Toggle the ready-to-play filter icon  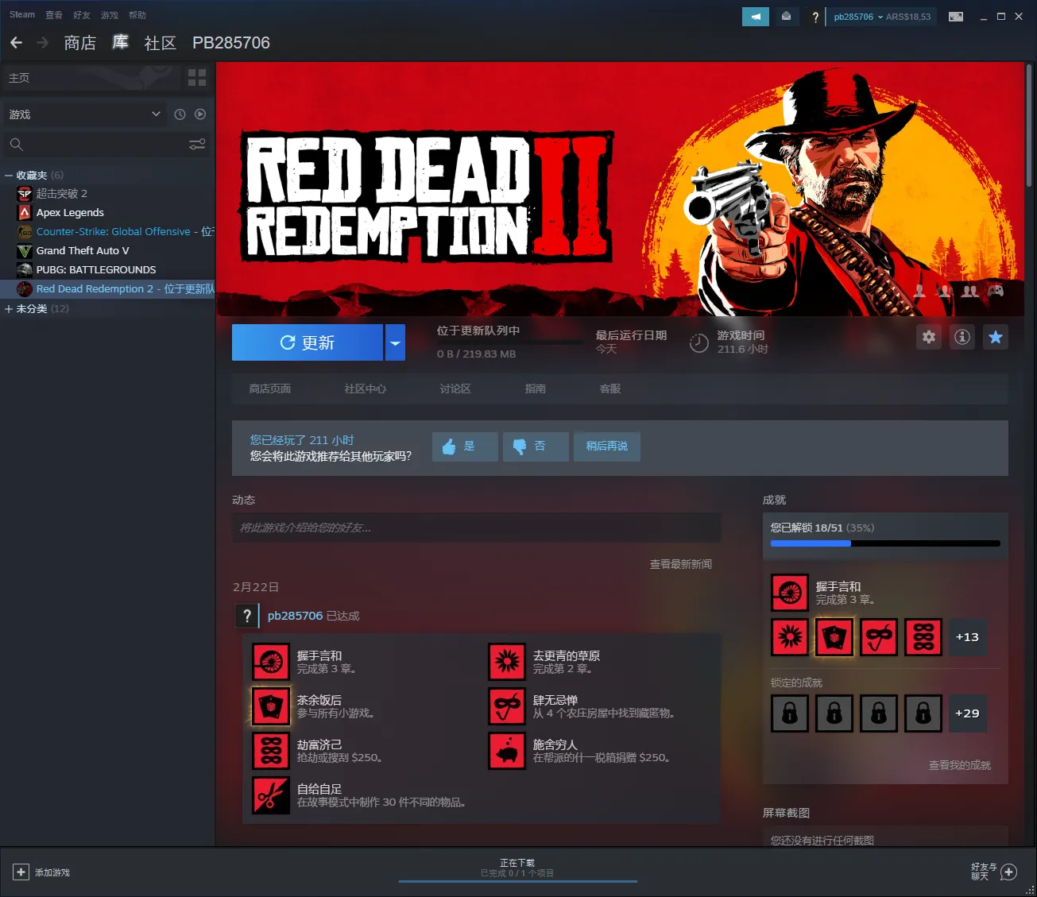[x=200, y=114]
